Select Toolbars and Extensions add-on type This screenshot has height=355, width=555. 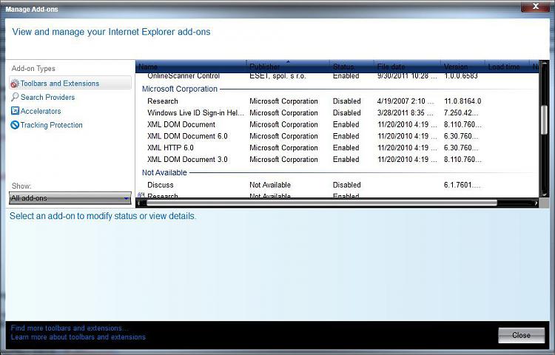coord(70,83)
